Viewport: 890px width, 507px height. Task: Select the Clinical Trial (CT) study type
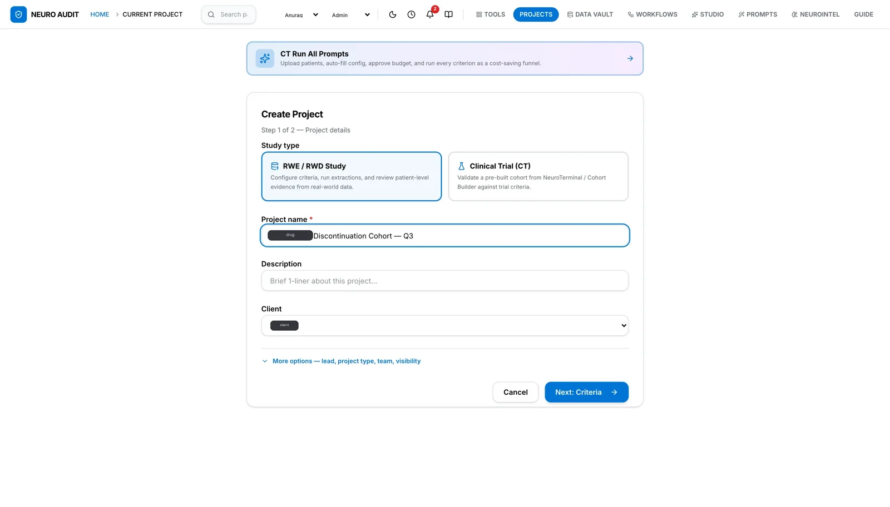538,176
